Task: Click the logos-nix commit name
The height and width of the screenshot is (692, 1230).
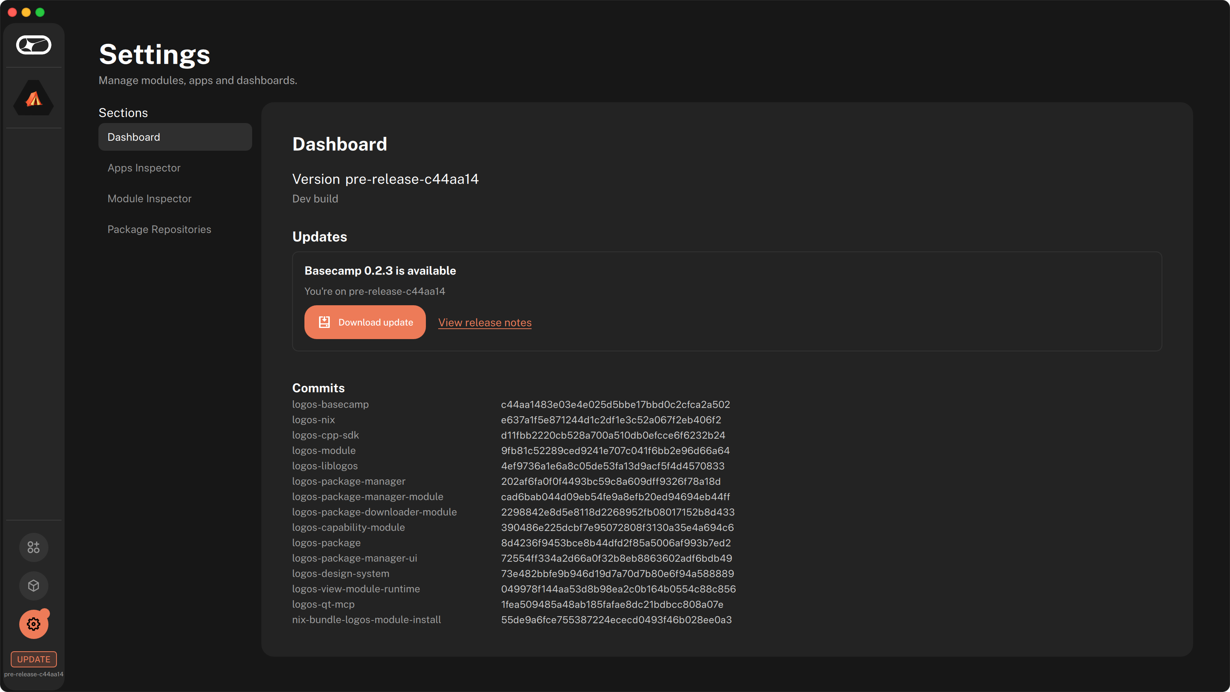Action: [x=313, y=420]
